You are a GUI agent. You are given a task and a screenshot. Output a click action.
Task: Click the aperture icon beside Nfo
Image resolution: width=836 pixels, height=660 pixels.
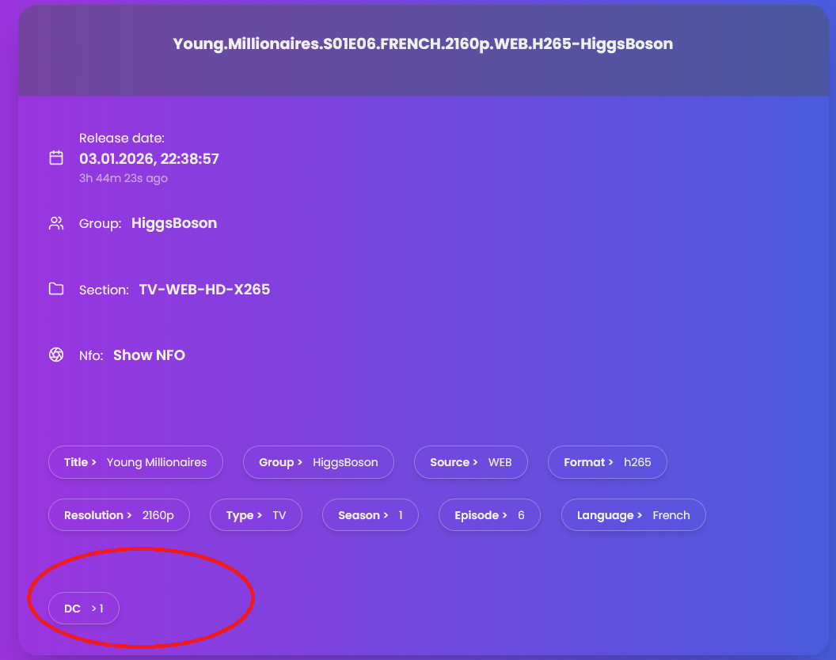[56, 355]
